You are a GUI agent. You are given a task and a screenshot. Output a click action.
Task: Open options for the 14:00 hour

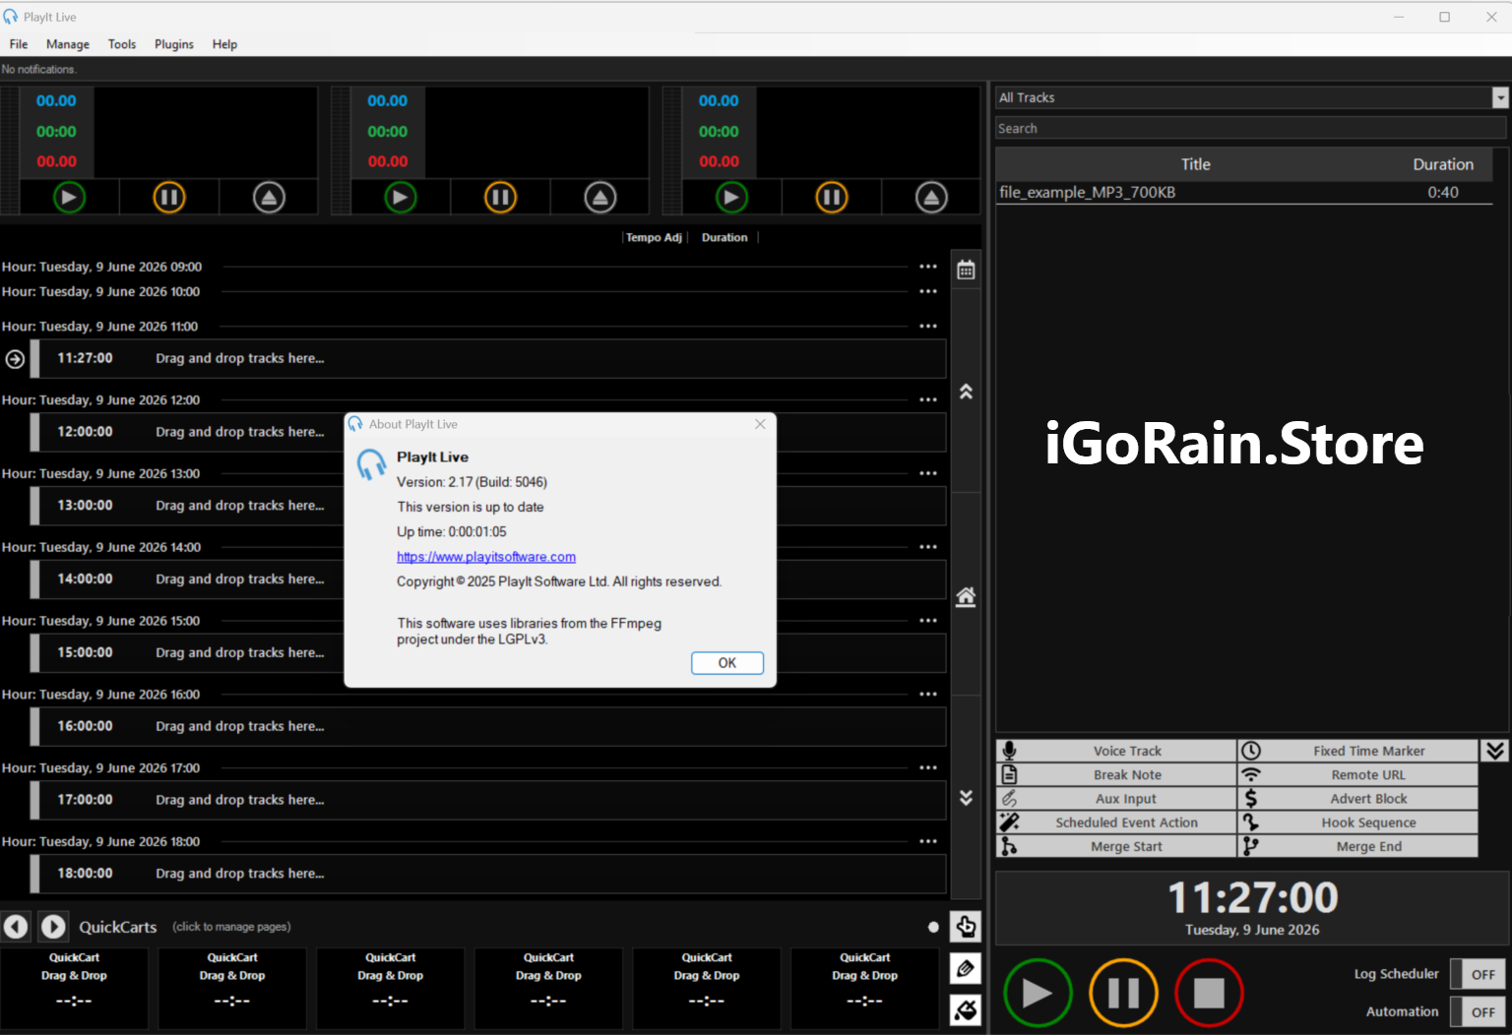928,547
